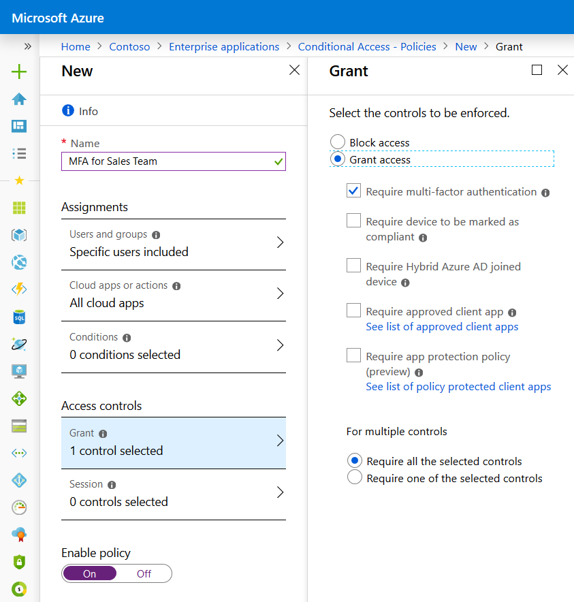Viewport: 574px width, 602px height.
Task: Open App Services globe icon
Action: coord(19,262)
